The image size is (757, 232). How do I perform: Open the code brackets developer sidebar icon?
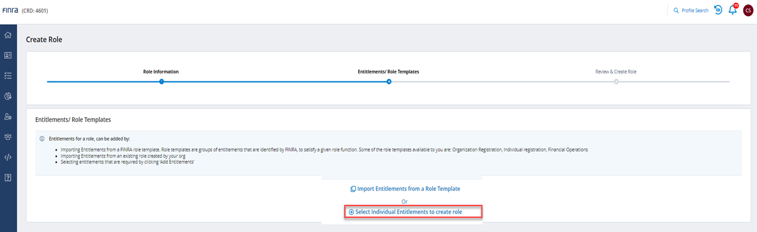[x=8, y=157]
